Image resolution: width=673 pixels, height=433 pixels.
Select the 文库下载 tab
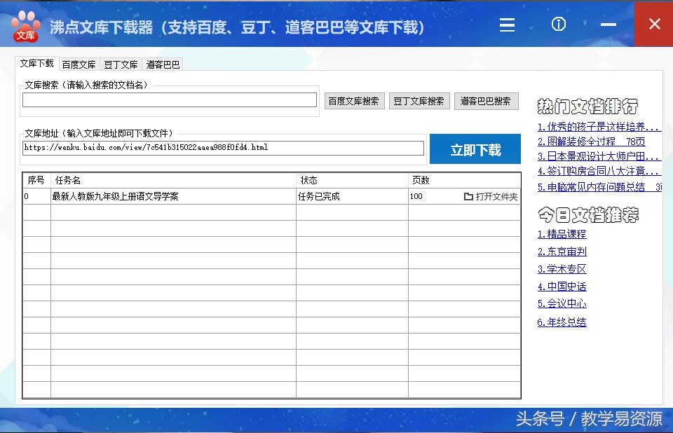(x=36, y=63)
